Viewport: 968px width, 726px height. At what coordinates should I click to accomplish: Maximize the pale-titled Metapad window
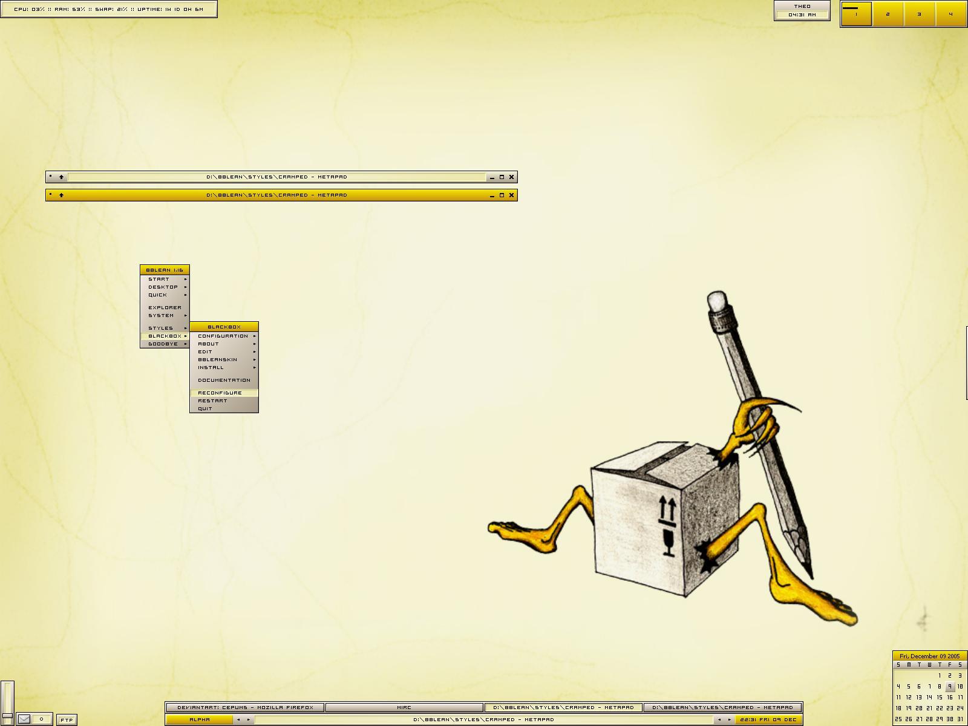(x=502, y=177)
